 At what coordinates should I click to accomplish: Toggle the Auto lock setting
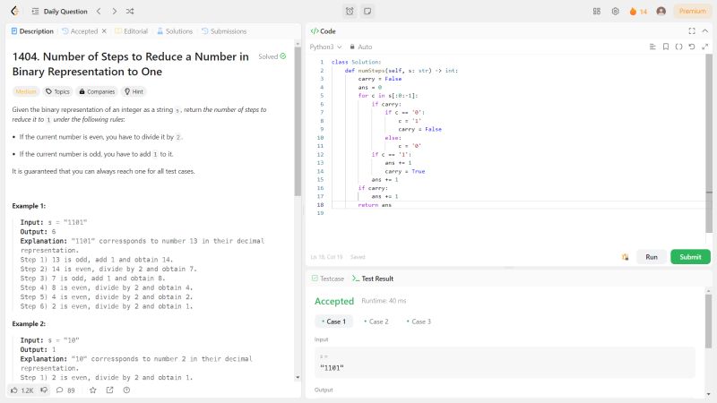click(361, 47)
